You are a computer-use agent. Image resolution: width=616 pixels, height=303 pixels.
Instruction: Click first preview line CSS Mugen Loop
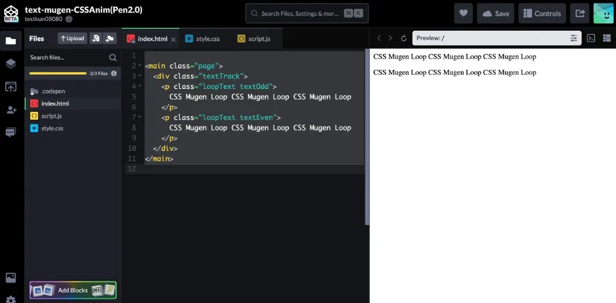pos(455,57)
